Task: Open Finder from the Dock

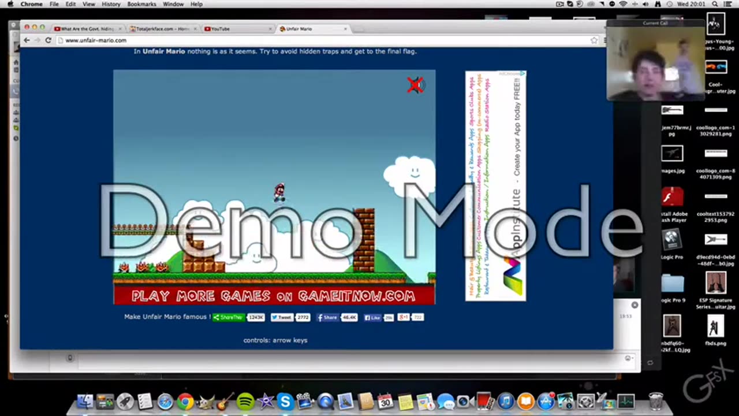Action: (85, 401)
